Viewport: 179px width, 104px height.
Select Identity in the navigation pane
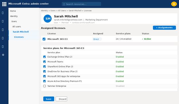pos(14,16)
